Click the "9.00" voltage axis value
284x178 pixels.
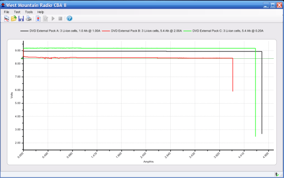click(17, 50)
